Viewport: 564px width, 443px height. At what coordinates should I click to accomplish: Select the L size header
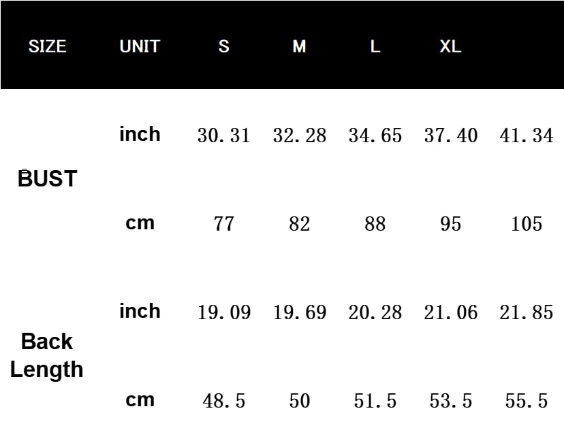375,46
